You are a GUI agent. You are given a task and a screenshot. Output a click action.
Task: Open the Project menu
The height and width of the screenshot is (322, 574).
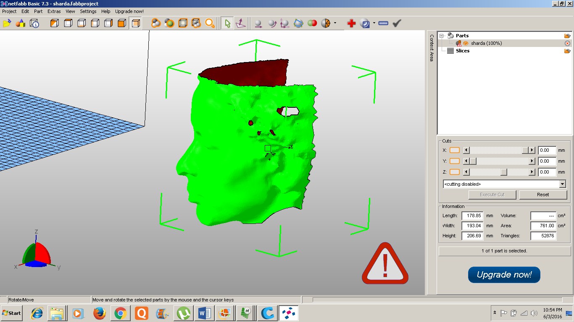coord(9,11)
